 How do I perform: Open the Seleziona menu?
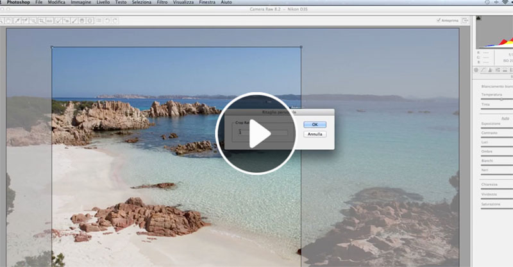click(142, 3)
